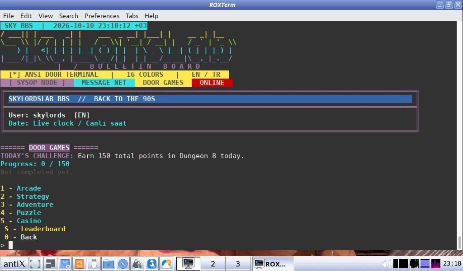Click the '0 - Back' menu line
This screenshot has width=463, height=271.
coord(21,237)
